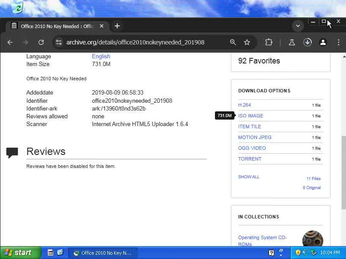Viewport: 346px width, 259px height.
Task: Click the help question mark taskbar icon
Action: click(x=272, y=253)
